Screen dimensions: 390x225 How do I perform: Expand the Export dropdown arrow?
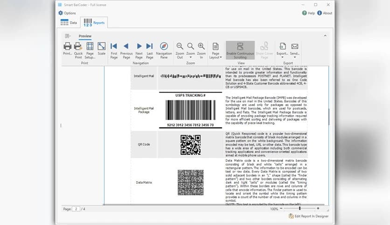pyautogui.click(x=282, y=58)
